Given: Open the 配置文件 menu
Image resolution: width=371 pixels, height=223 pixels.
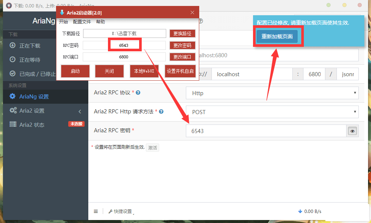Looking at the screenshot, I should 82,22.
